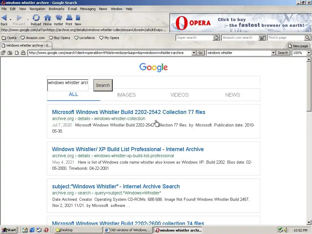Click the Opera advertisement banner
The height and width of the screenshot is (234, 312).
point(240,23)
